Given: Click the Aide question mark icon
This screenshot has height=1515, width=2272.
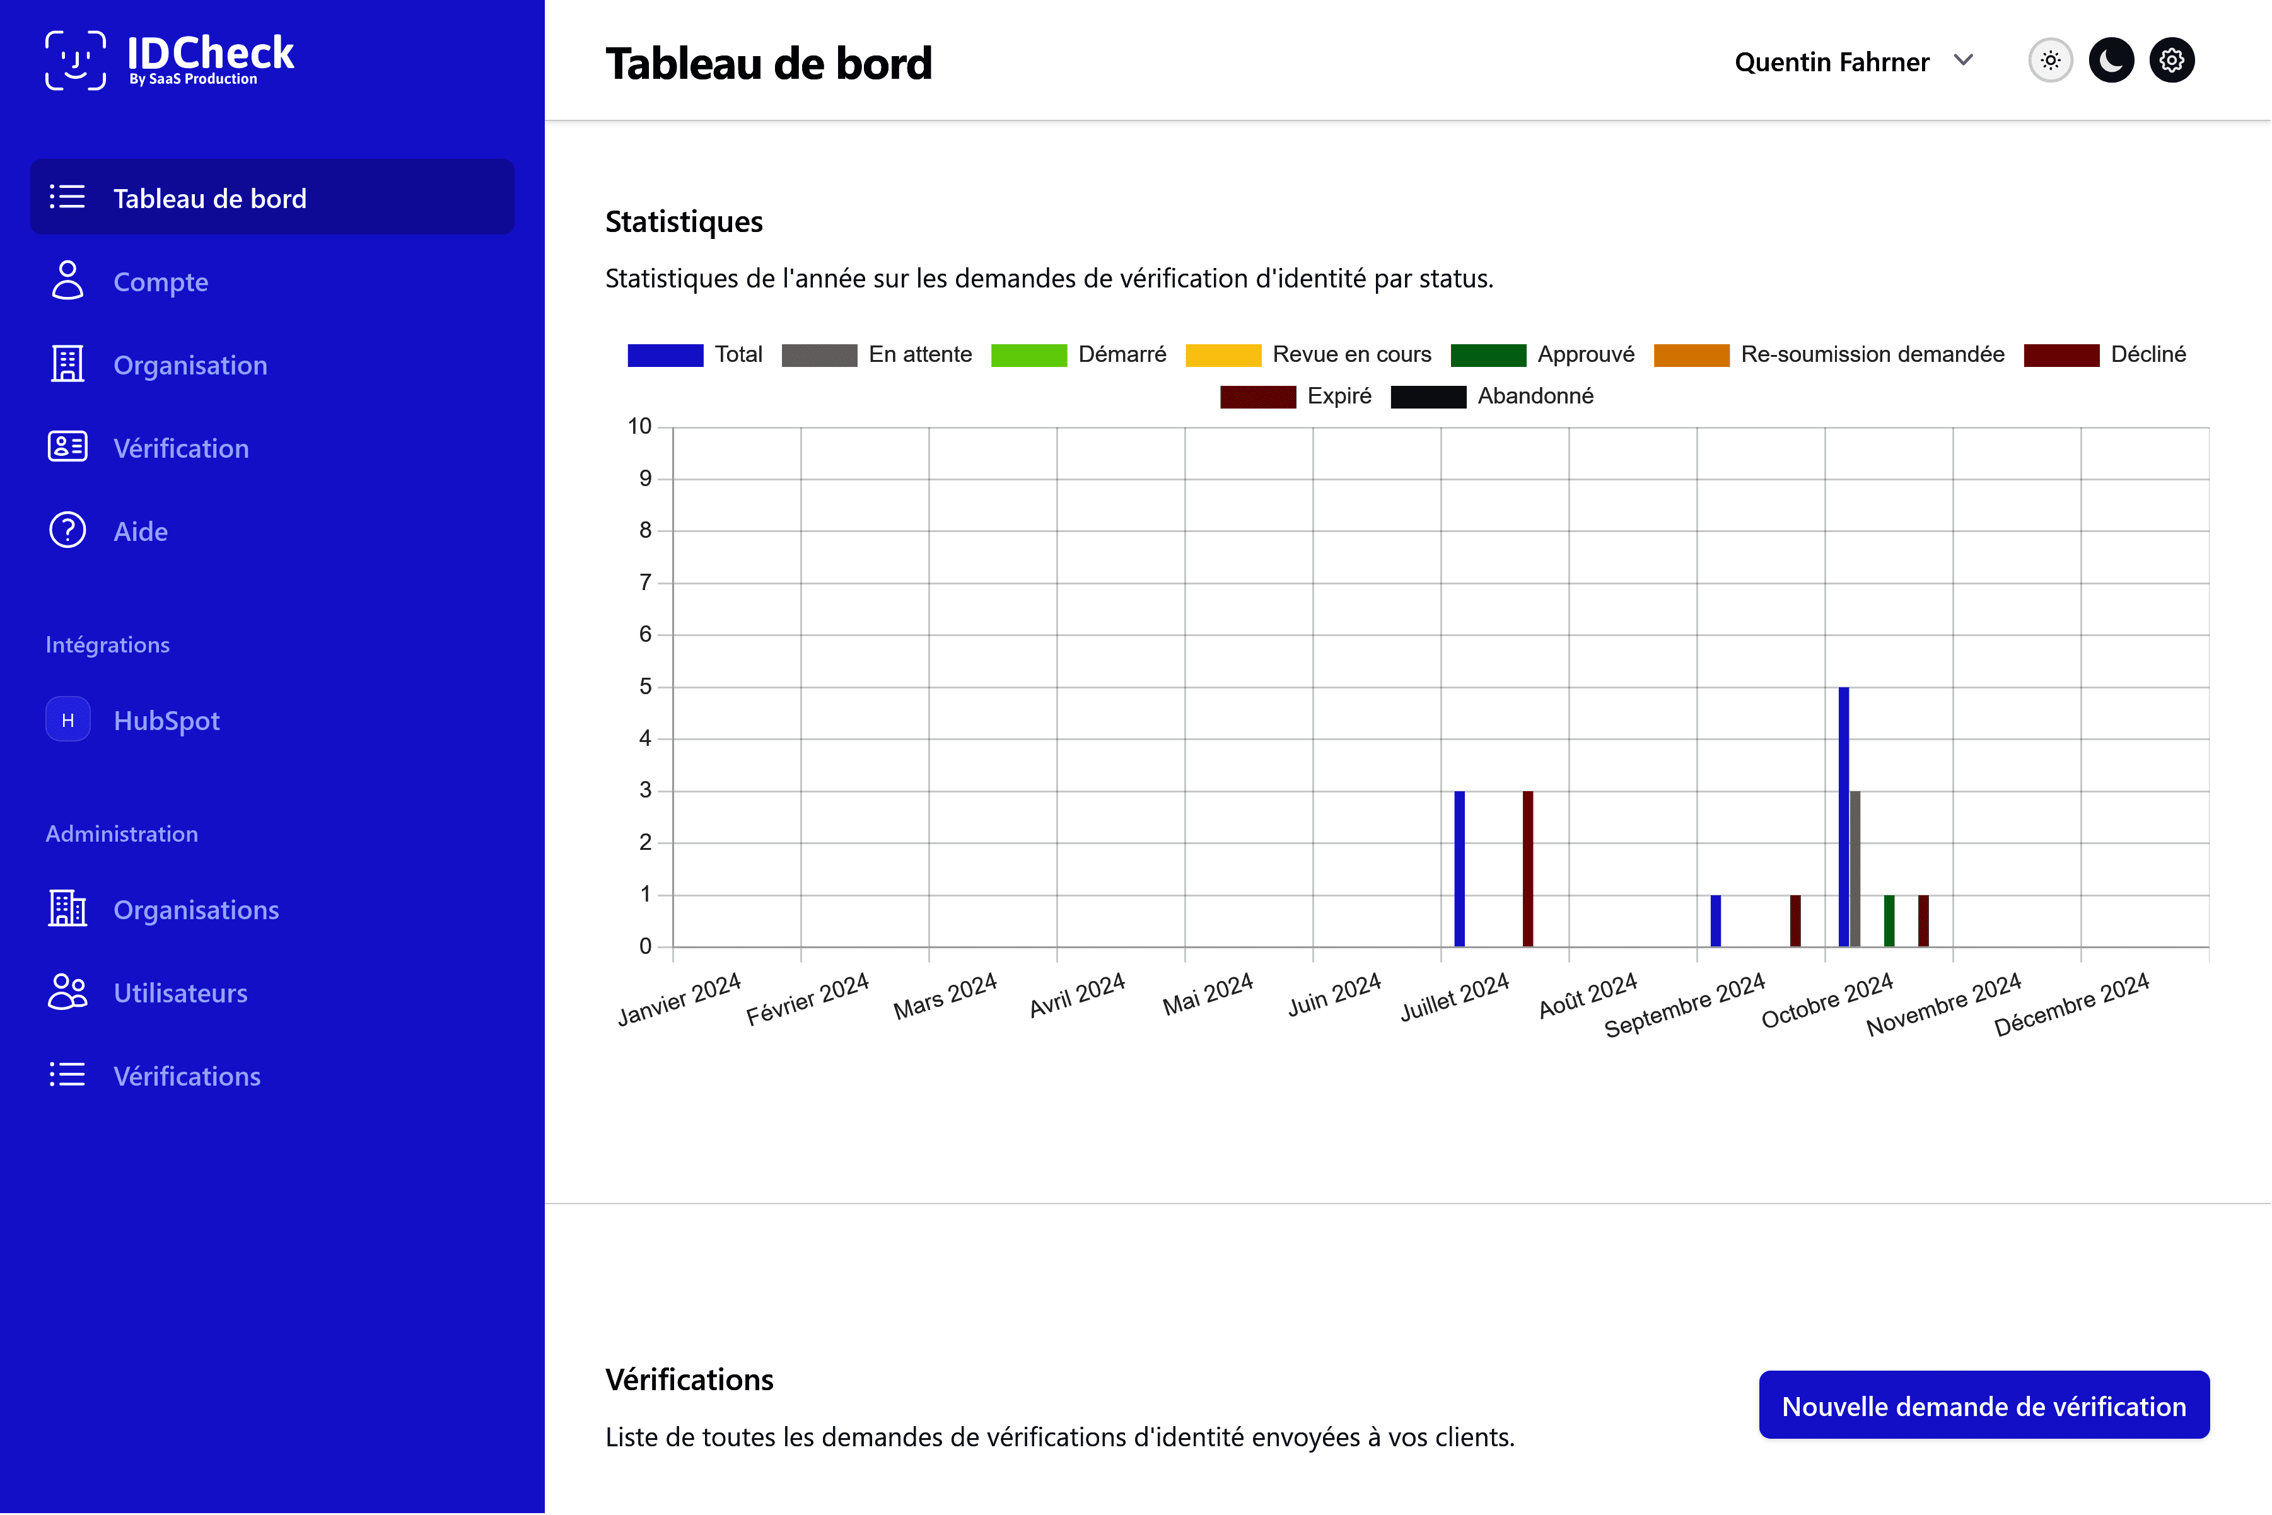Looking at the screenshot, I should click(67, 530).
